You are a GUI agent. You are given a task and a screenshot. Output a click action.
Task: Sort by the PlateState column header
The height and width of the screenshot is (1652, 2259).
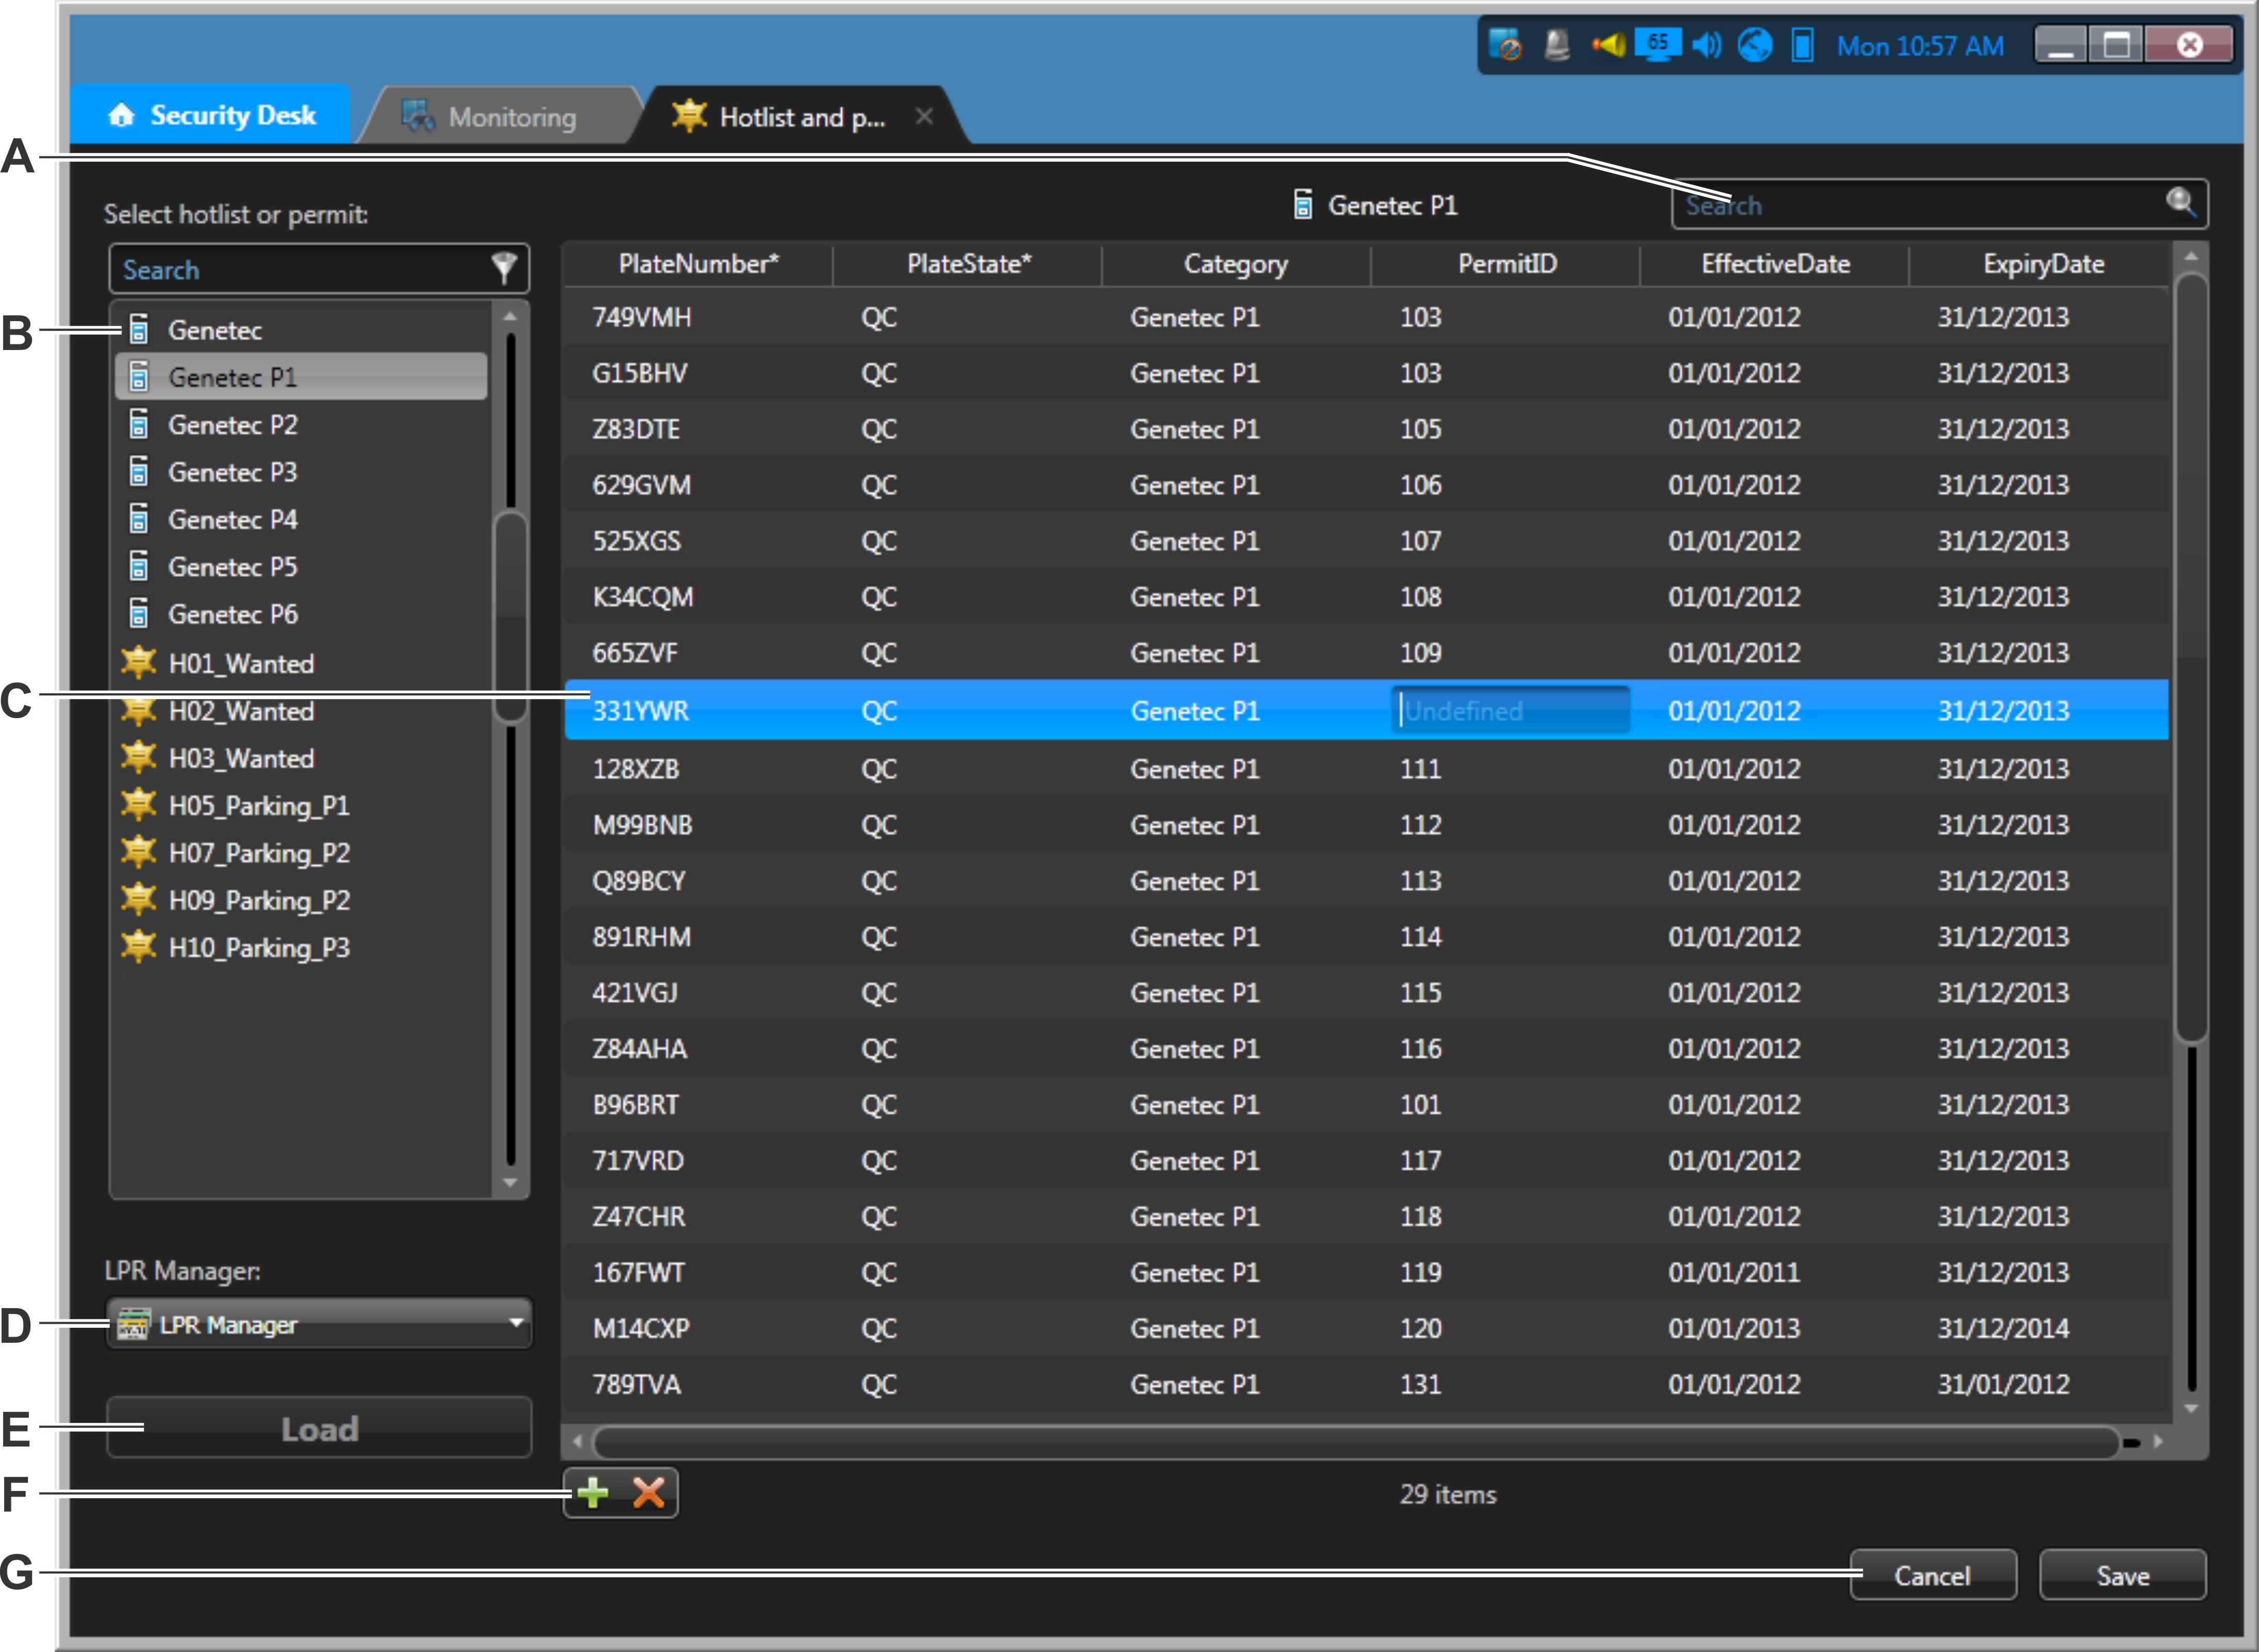[x=968, y=264]
